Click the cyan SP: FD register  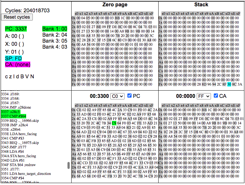[x=14, y=58]
